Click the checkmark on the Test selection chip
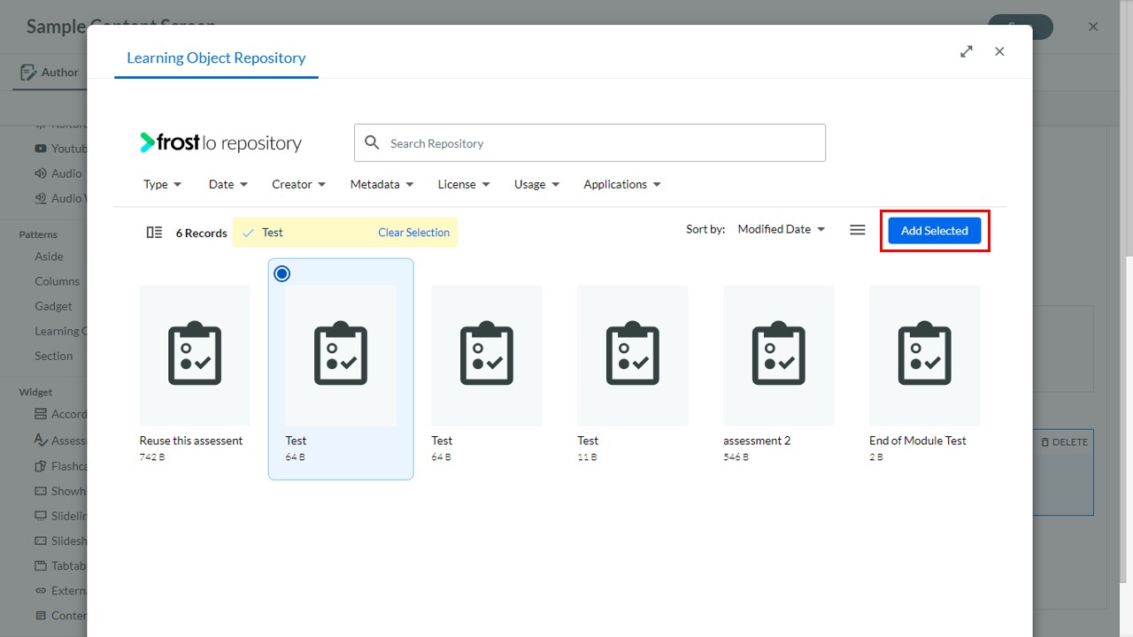 click(x=248, y=233)
